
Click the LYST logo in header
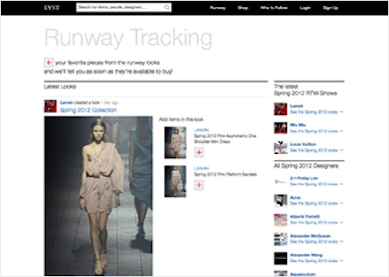[52, 8]
